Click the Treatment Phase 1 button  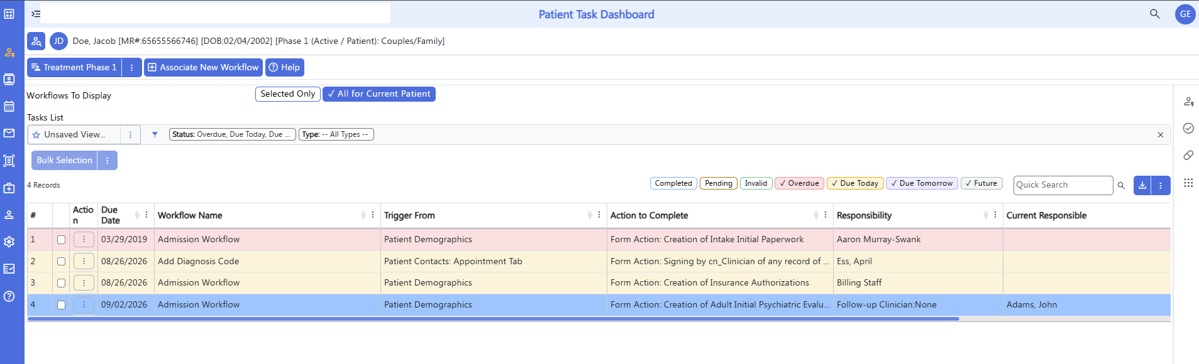[x=74, y=68]
